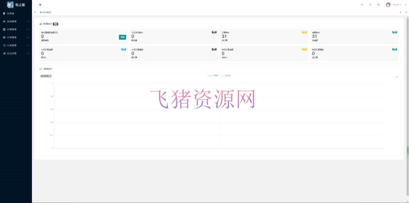Open the dashboard item in the sidebar
The image size is (409, 203).
pyautogui.click(x=16, y=14)
